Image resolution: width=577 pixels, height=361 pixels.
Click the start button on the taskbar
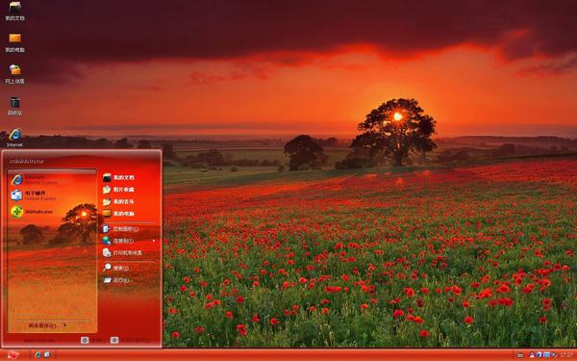13,354
